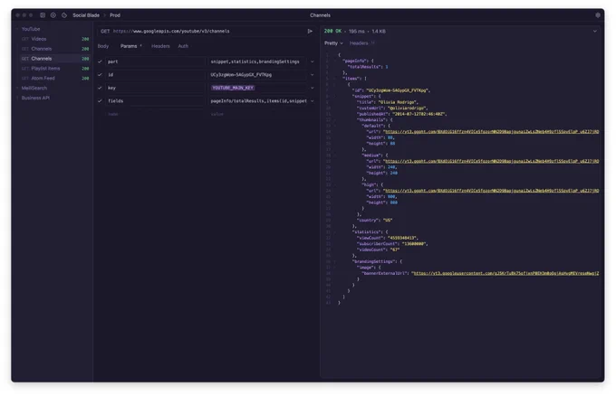Screen dimensions: 616x396
Task: Open the GET method selector
Action: [105, 31]
